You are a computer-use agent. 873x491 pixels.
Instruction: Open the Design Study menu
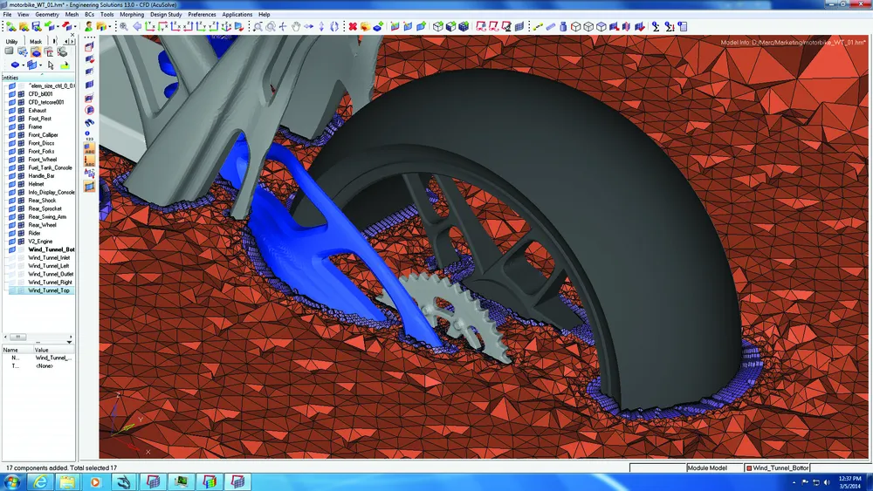tap(166, 15)
